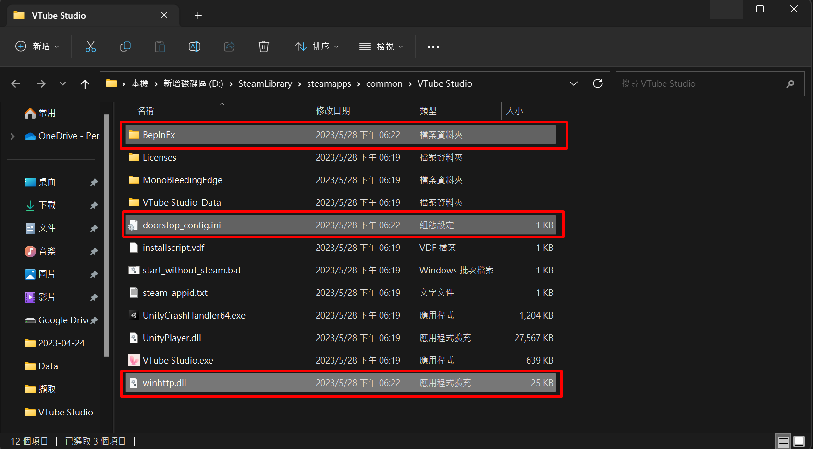Select the doorstop_config.ini file icon
The width and height of the screenshot is (813, 449).
[134, 225]
